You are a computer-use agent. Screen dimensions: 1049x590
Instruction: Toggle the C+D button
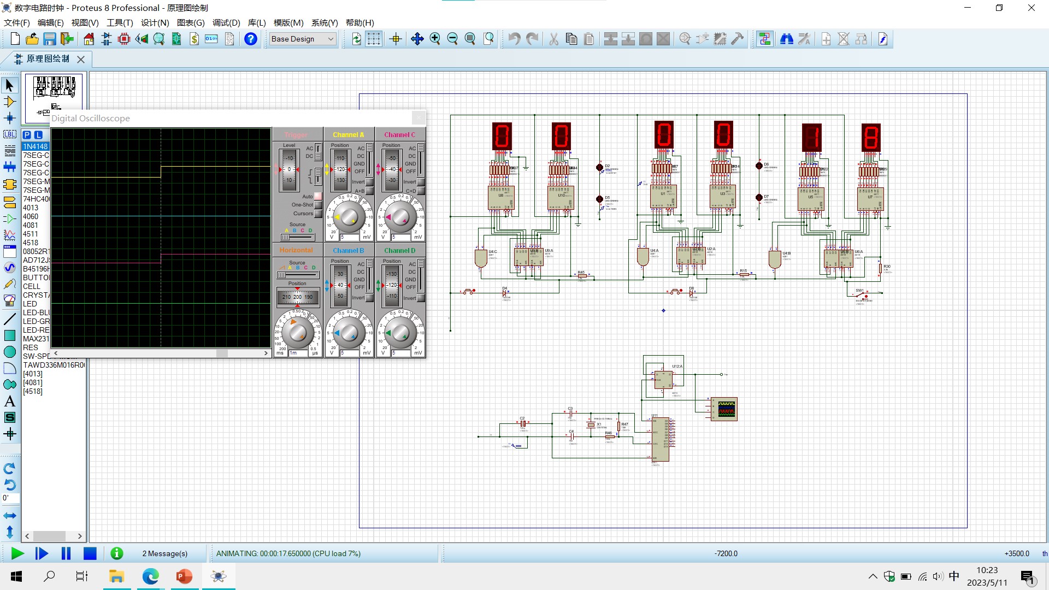pos(421,191)
